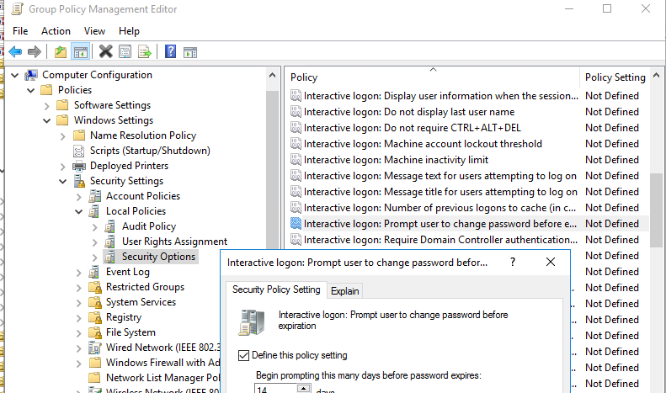The height and width of the screenshot is (393, 666).
Task: Click the Wired Network policy icon
Action: (94, 348)
